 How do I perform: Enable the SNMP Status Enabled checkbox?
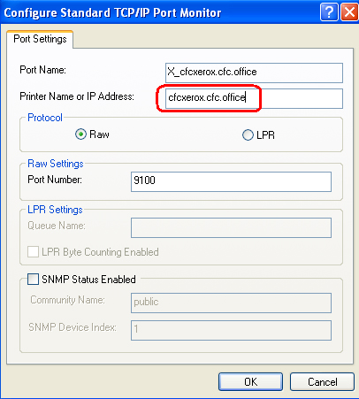[33, 279]
